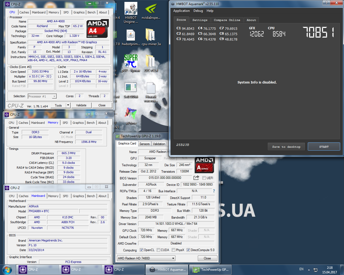Open AMD Radeon HD 7480D GPU dropdown
The width and height of the screenshot is (344, 275).
(x=146, y=258)
